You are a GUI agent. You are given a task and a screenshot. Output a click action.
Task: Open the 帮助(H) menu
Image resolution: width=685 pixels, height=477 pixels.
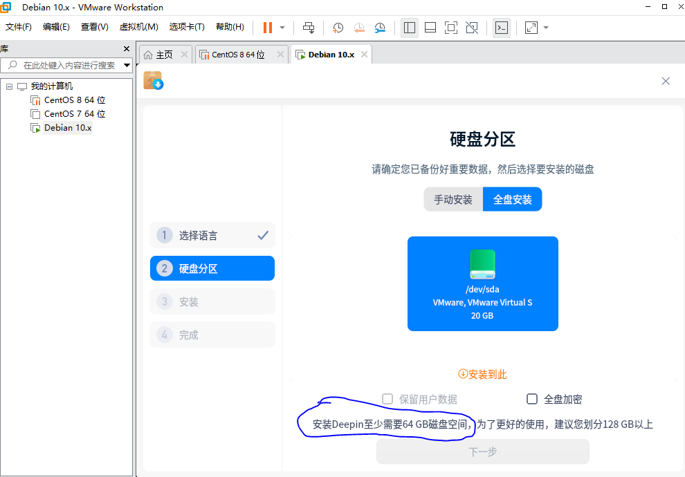[230, 27]
